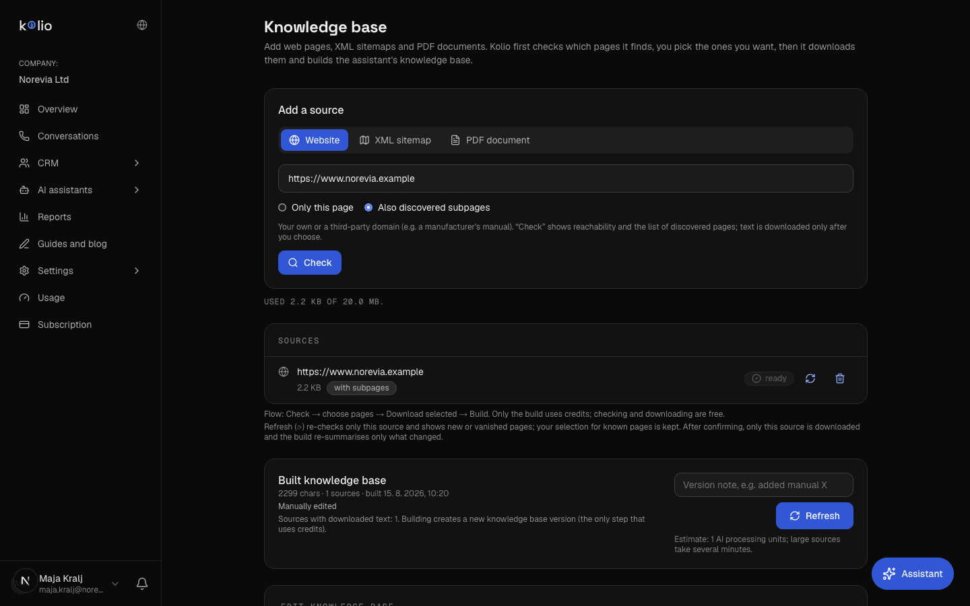Select Also discovered subpages option
Image resolution: width=970 pixels, height=606 pixels.
[427, 207]
